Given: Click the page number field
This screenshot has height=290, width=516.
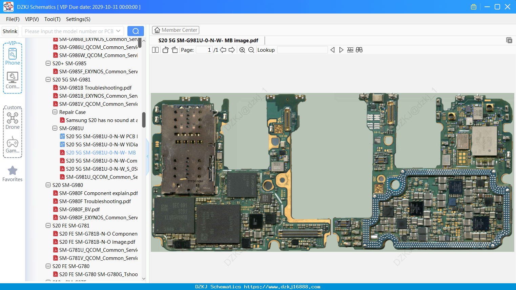Looking at the screenshot, I should pos(204,50).
